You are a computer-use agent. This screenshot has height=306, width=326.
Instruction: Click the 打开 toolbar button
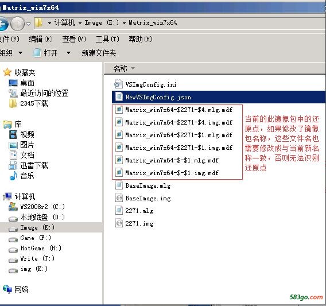pos(45,53)
